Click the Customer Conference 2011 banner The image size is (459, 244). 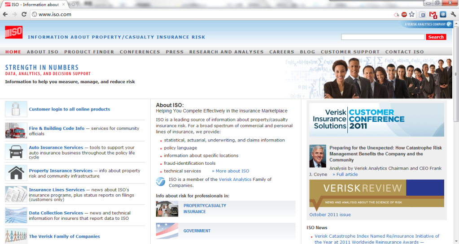377,120
